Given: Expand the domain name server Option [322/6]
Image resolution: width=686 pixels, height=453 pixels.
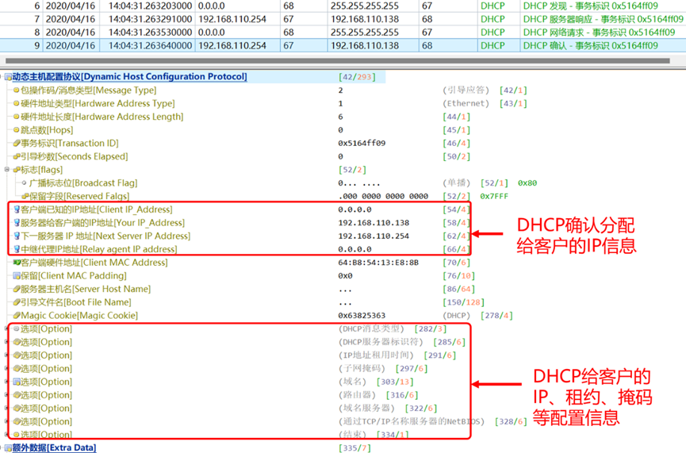Looking at the screenshot, I should pos(6,408).
